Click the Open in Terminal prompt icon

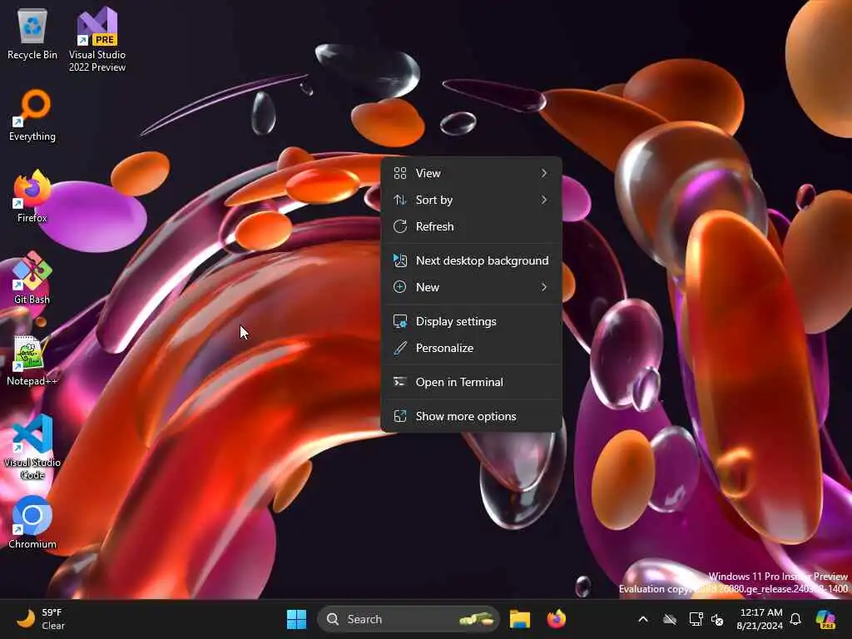coord(400,382)
